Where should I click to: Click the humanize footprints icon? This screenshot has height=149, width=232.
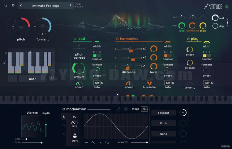coord(149,82)
